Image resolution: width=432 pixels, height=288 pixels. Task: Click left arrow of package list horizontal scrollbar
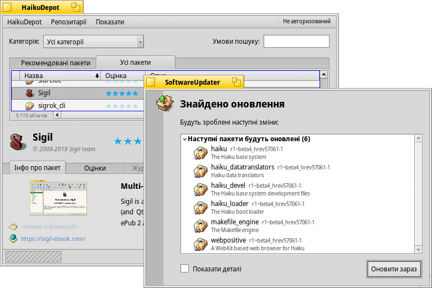pyautogui.click(x=57, y=115)
